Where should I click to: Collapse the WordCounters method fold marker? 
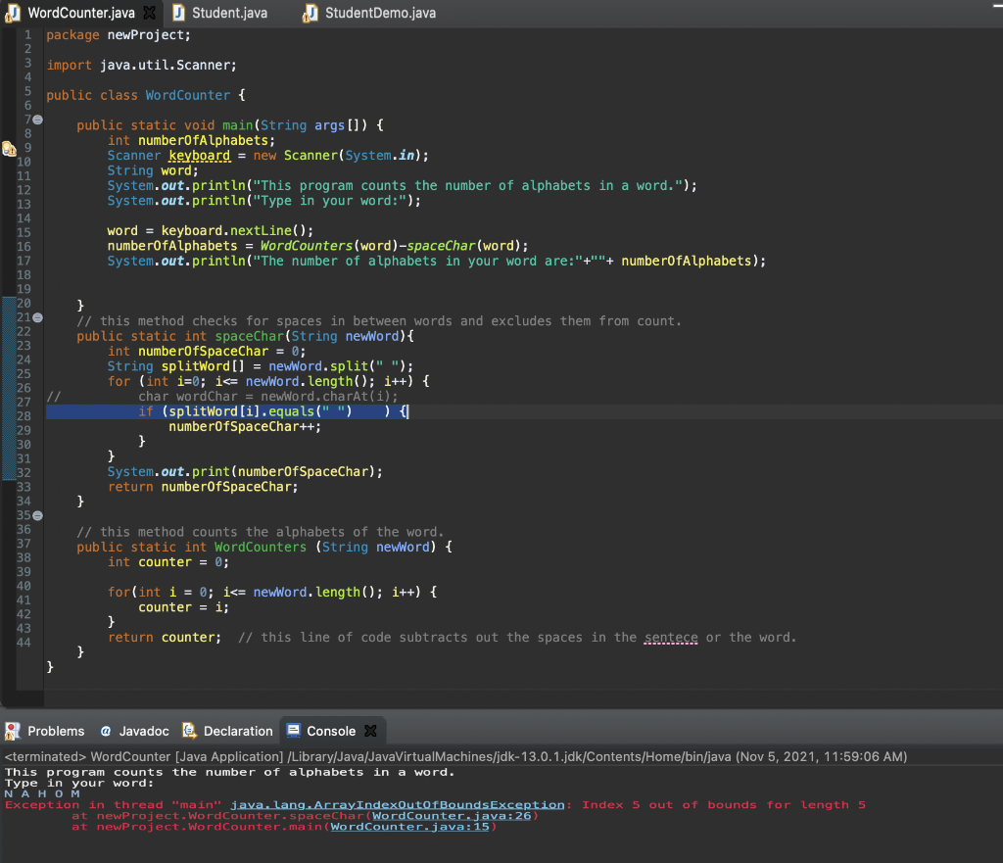pyautogui.click(x=36, y=515)
